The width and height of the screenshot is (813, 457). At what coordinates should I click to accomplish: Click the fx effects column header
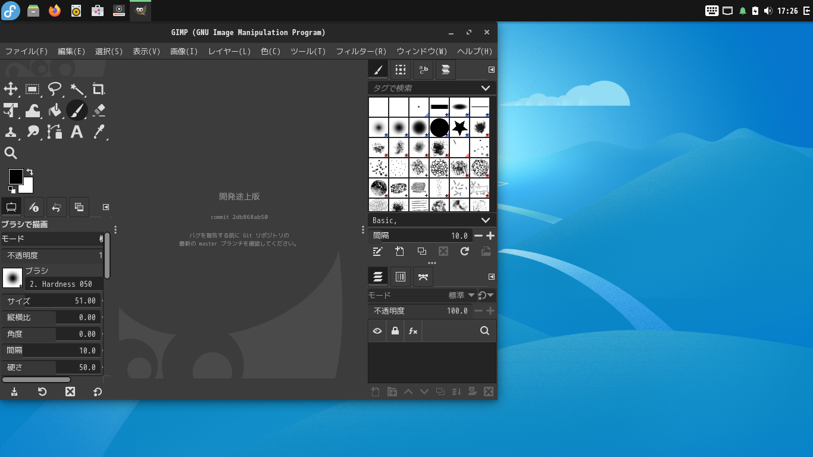click(413, 331)
